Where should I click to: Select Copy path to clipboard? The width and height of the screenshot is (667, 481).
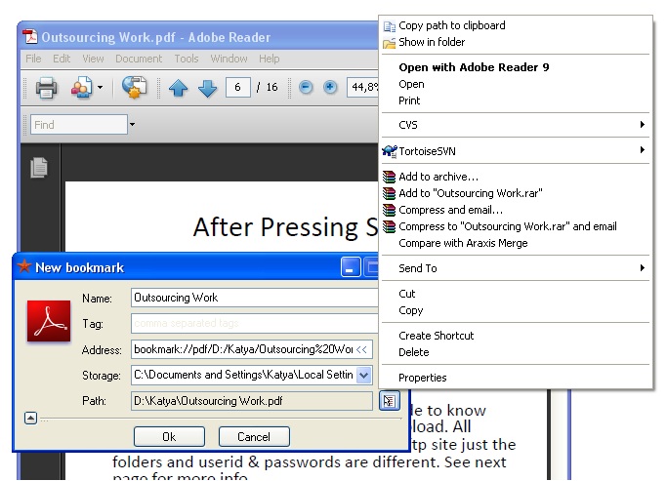(x=515, y=25)
